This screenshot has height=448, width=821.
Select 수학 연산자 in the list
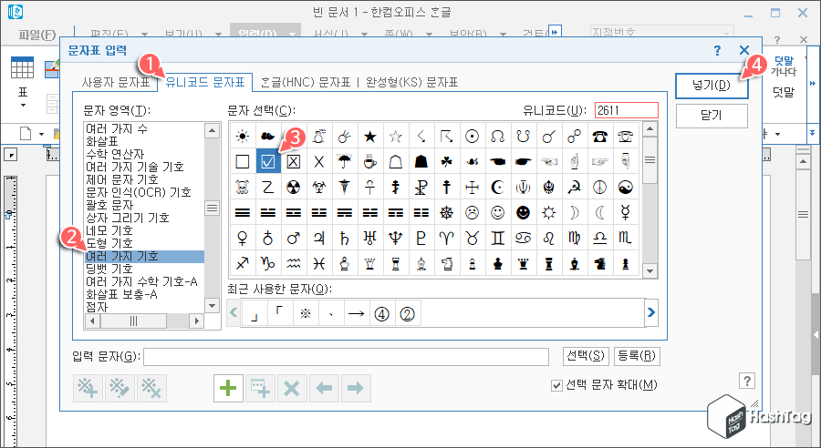click(144, 154)
